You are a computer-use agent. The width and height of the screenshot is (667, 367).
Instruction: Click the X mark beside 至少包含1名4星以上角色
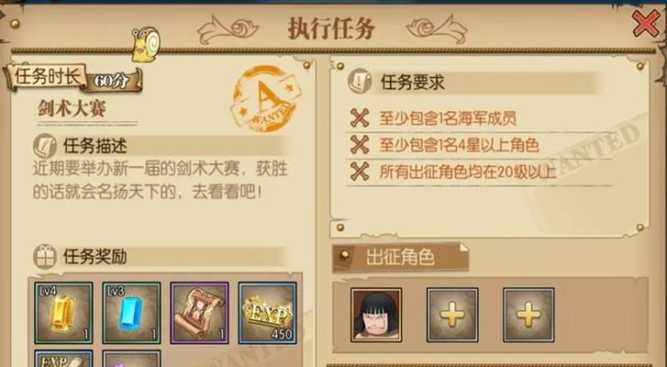(x=360, y=145)
